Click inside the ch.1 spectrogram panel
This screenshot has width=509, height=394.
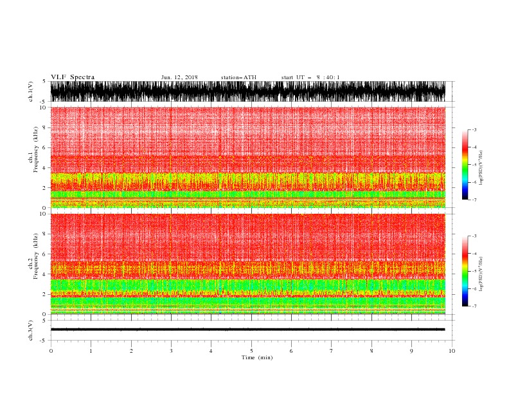[x=247, y=157]
